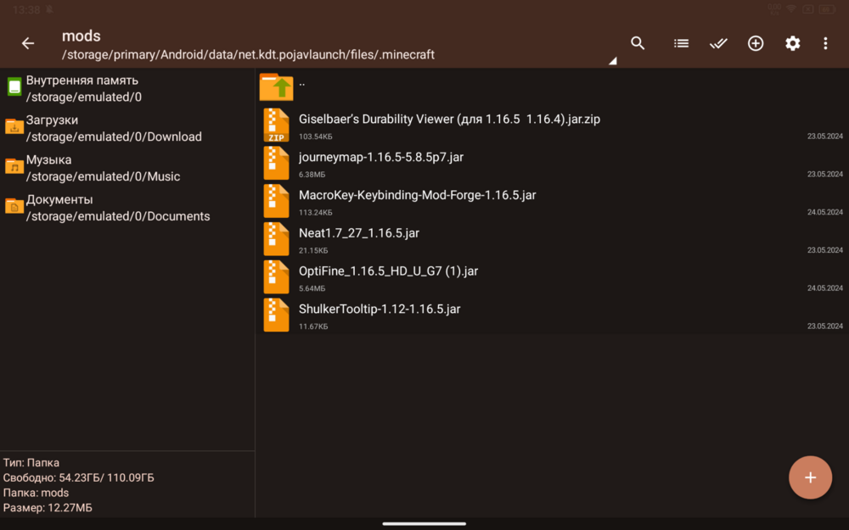The image size is (849, 530).
Task: Tap 24.05.2024 date of OptiFine file
Action: click(824, 287)
